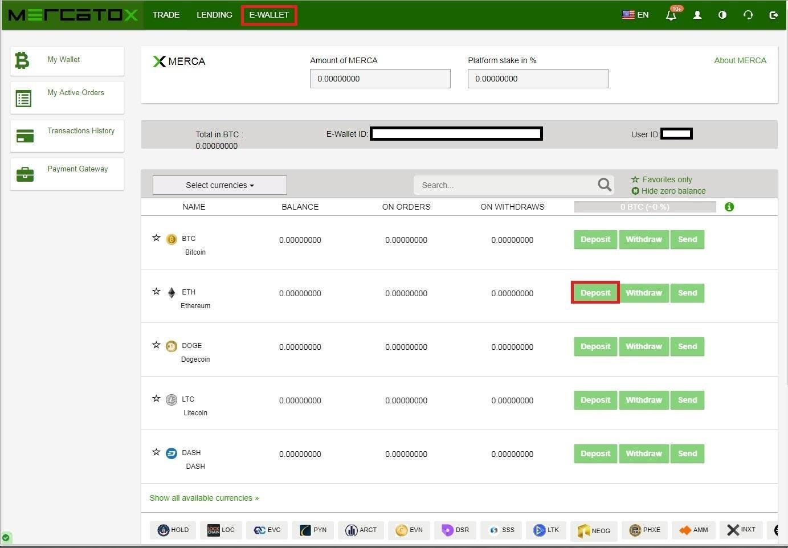
Task: Click the Bitcoin coin icon
Action: click(172, 239)
